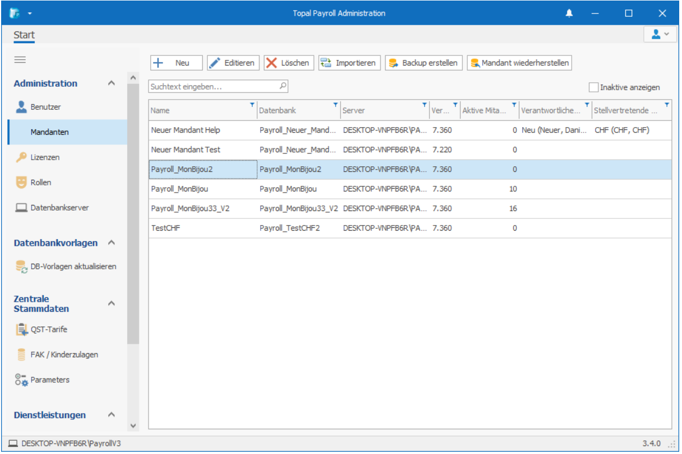Screen dimensions: 682x454
Task: Click the DB-Vorlagen aktualisieren icon
Action: tap(21, 267)
